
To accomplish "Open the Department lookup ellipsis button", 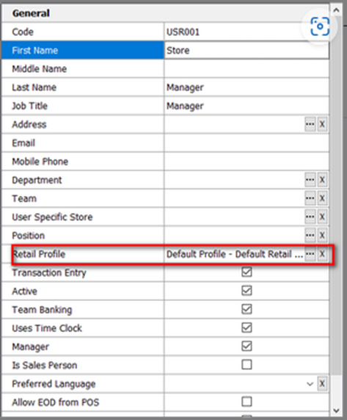I will click(310, 180).
